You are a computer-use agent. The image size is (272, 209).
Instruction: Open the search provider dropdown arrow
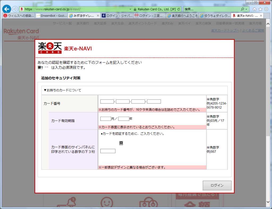click(246, 9)
